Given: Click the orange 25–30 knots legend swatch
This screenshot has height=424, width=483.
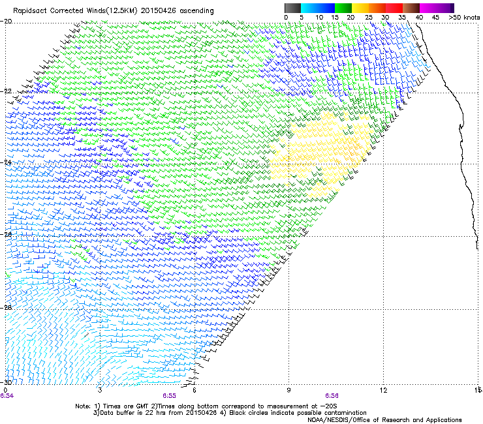Looking at the screenshot, I should 377,8.
